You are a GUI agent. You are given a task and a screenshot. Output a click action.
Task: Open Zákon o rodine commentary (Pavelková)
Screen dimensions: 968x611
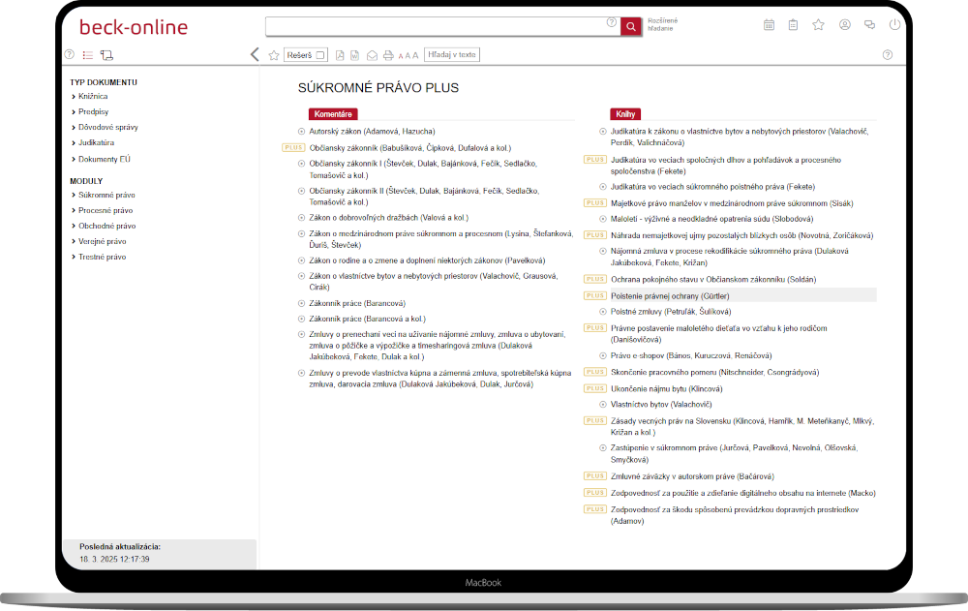[427, 260]
